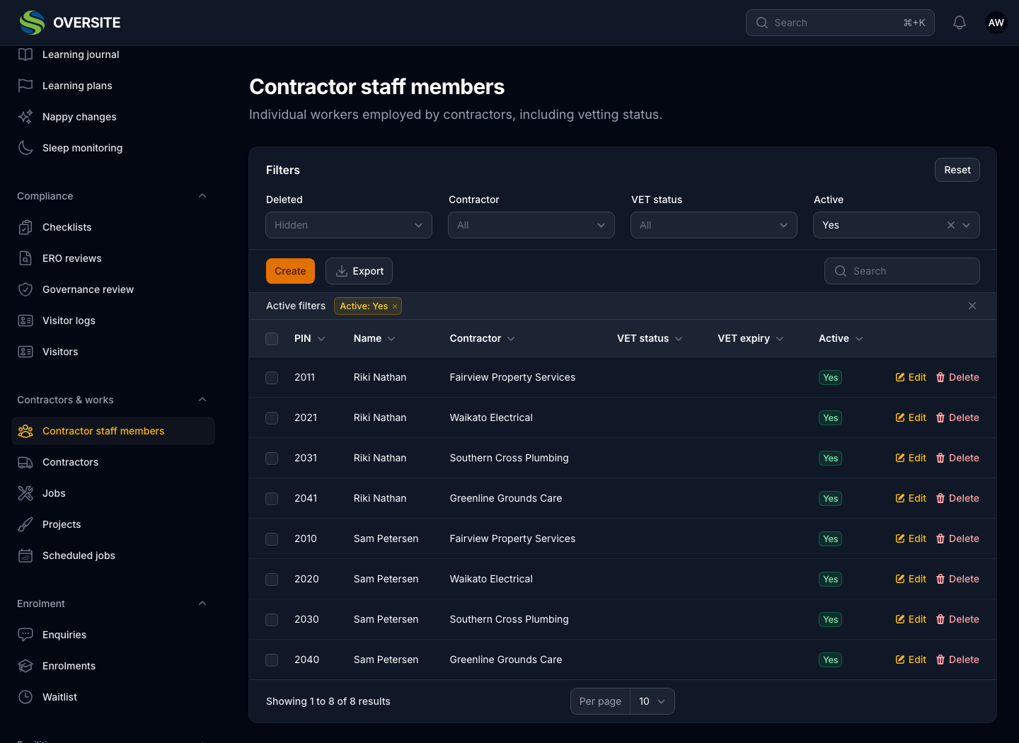Select the checkbox for PIN 2021 row
The width and height of the screenshot is (1019, 743).
[x=272, y=418]
